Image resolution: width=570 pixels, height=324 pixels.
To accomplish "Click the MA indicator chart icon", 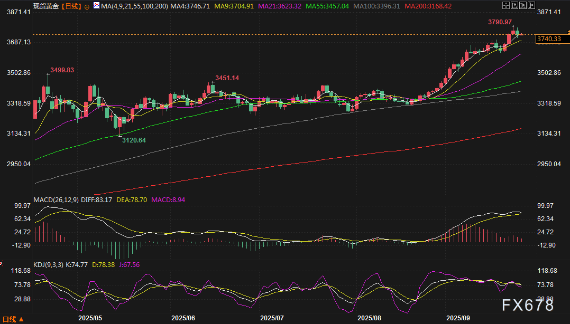I will 96,7.
